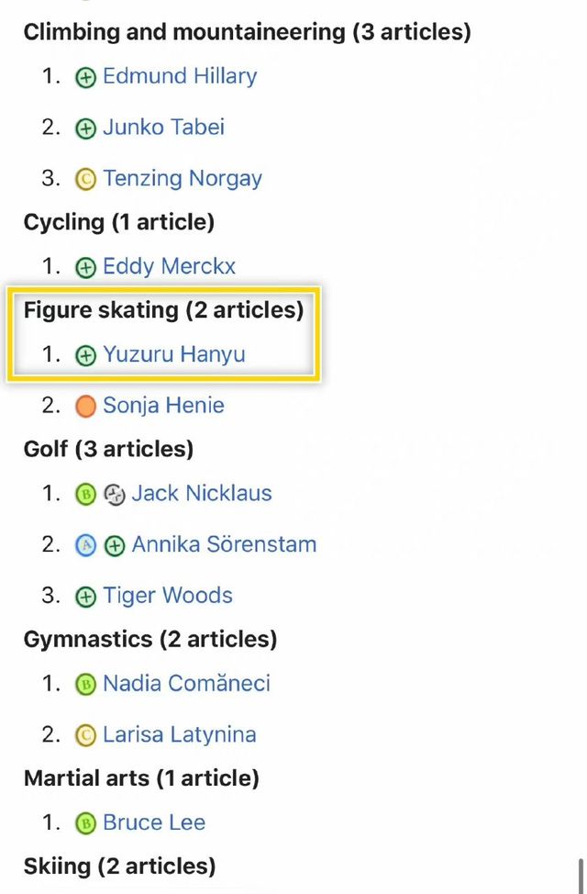Image resolution: width=587 pixels, height=894 pixels.
Task: Click the C-class icon beside Tenzing Norgay
Action: (85, 180)
